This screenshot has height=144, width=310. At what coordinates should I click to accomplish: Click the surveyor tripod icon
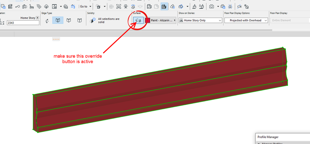pyautogui.click(x=126, y=7)
